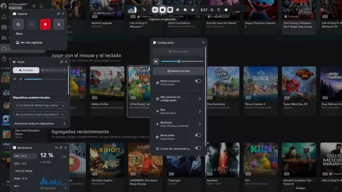
Task: Start recording with the red record button
Action: (45, 25)
